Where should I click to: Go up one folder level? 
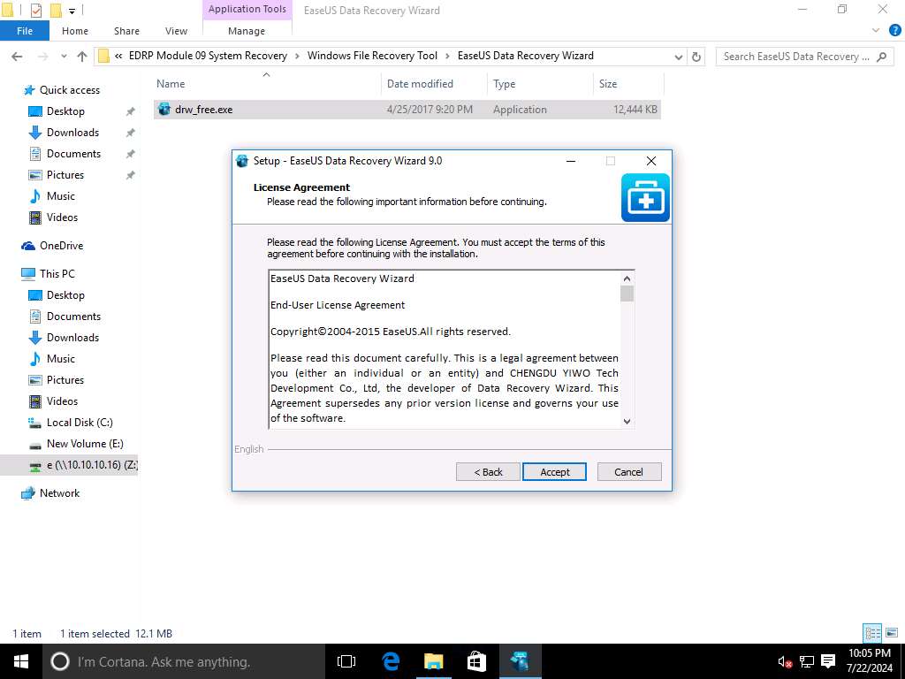pos(82,56)
